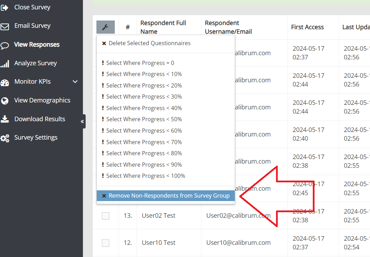Toggle the wrench bulk actions dropdown
The height and width of the screenshot is (257, 370).
pyautogui.click(x=105, y=27)
